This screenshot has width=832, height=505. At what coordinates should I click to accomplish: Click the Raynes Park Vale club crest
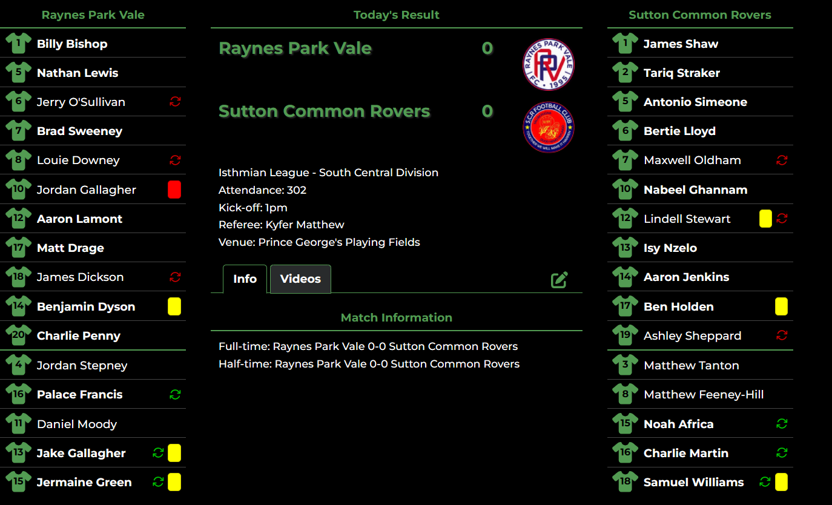[549, 64]
